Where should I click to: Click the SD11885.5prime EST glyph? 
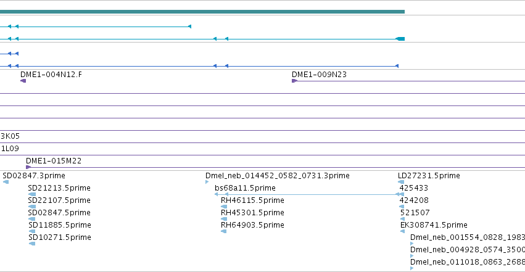tap(32, 231)
